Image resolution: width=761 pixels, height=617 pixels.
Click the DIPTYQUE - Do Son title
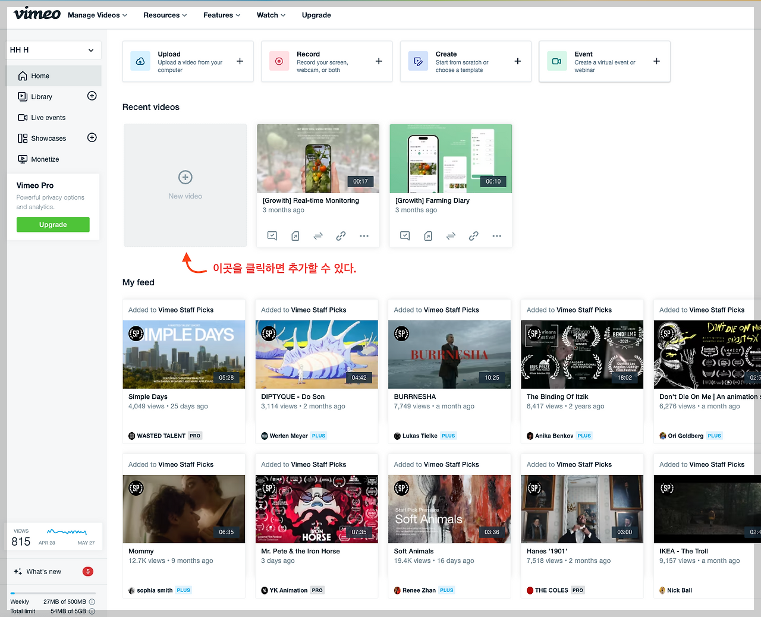pyautogui.click(x=293, y=397)
